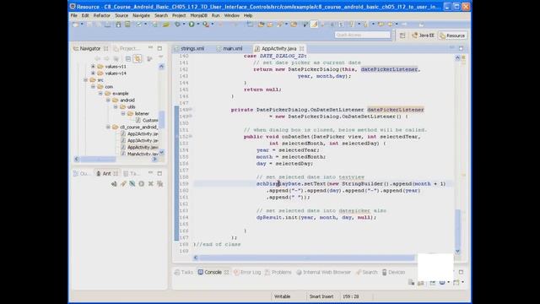Image resolution: width=540 pixels, height=304 pixels.
Task: Open the File menu
Action: click(74, 15)
